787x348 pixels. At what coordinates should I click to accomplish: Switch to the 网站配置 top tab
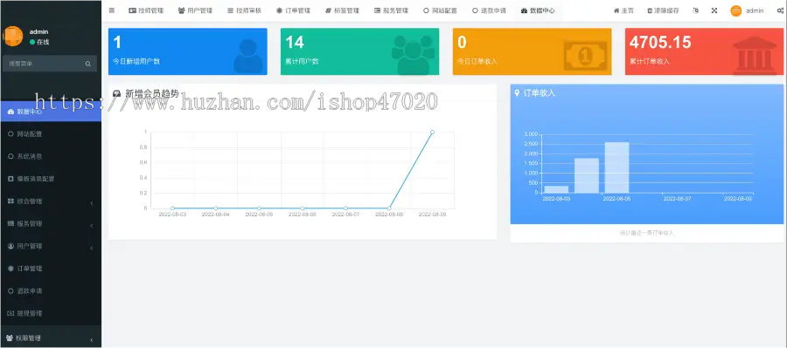pyautogui.click(x=440, y=10)
